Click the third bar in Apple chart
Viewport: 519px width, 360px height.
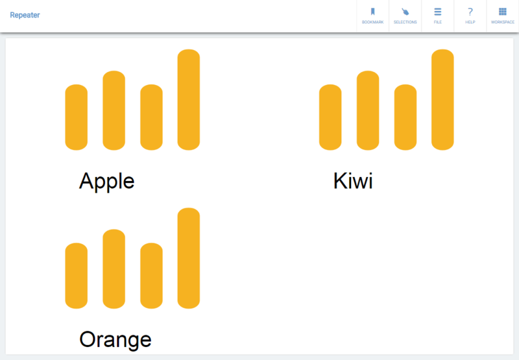(x=151, y=117)
